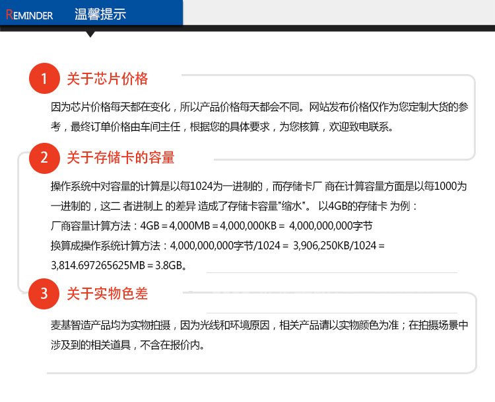This screenshot has width=495, height=402.
Task: Click the red number 2 circle
Action: tap(44, 158)
